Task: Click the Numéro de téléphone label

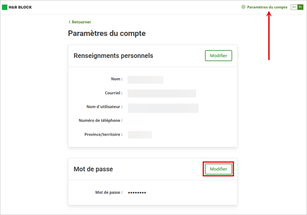Action: tap(100, 121)
